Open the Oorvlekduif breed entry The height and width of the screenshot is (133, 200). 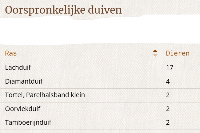(23, 109)
